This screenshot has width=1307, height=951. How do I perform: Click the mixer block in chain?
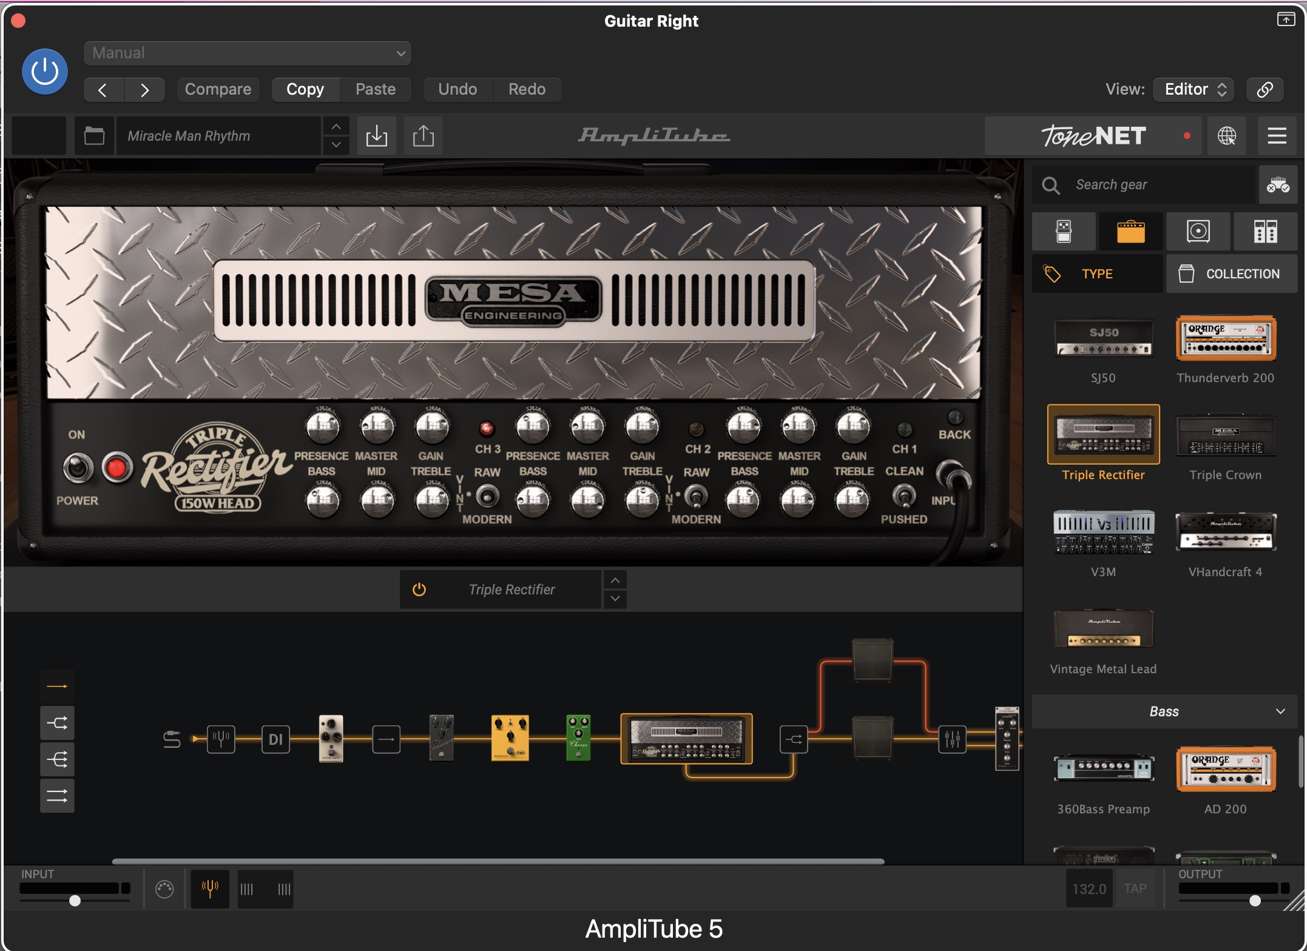(x=952, y=739)
